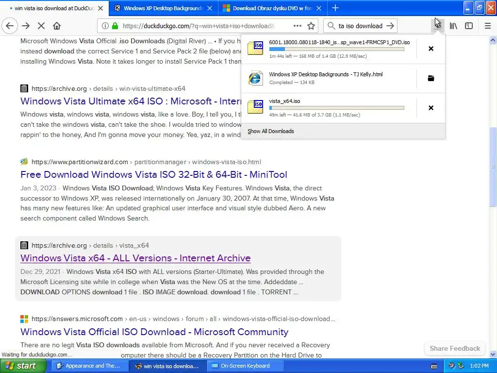The width and height of the screenshot is (497, 373).
Task: Go forward with the browser forward arrow
Action: tap(26, 26)
